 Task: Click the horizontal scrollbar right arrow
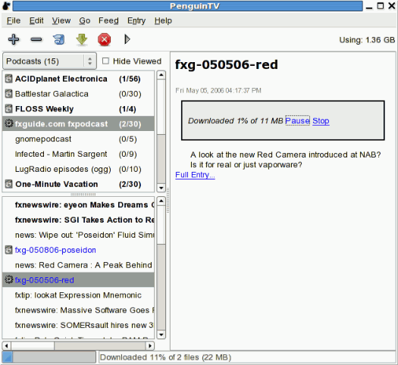coord(150,345)
